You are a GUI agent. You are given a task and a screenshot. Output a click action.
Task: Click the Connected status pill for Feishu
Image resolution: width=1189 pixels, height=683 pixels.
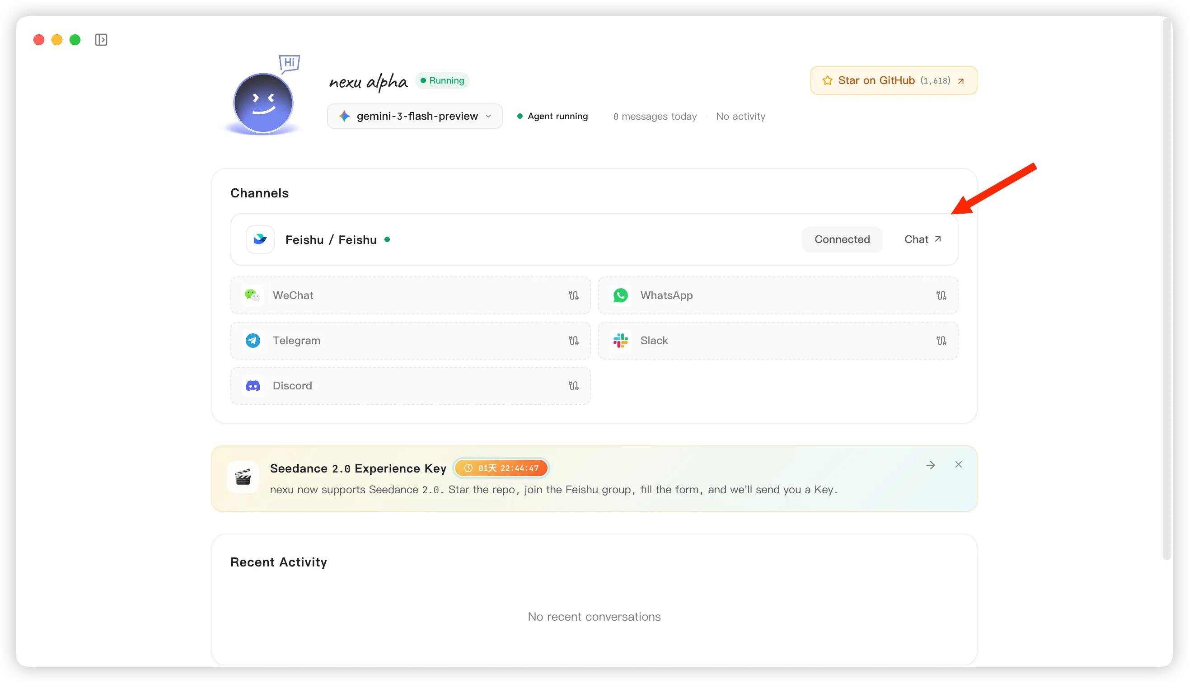(842, 239)
